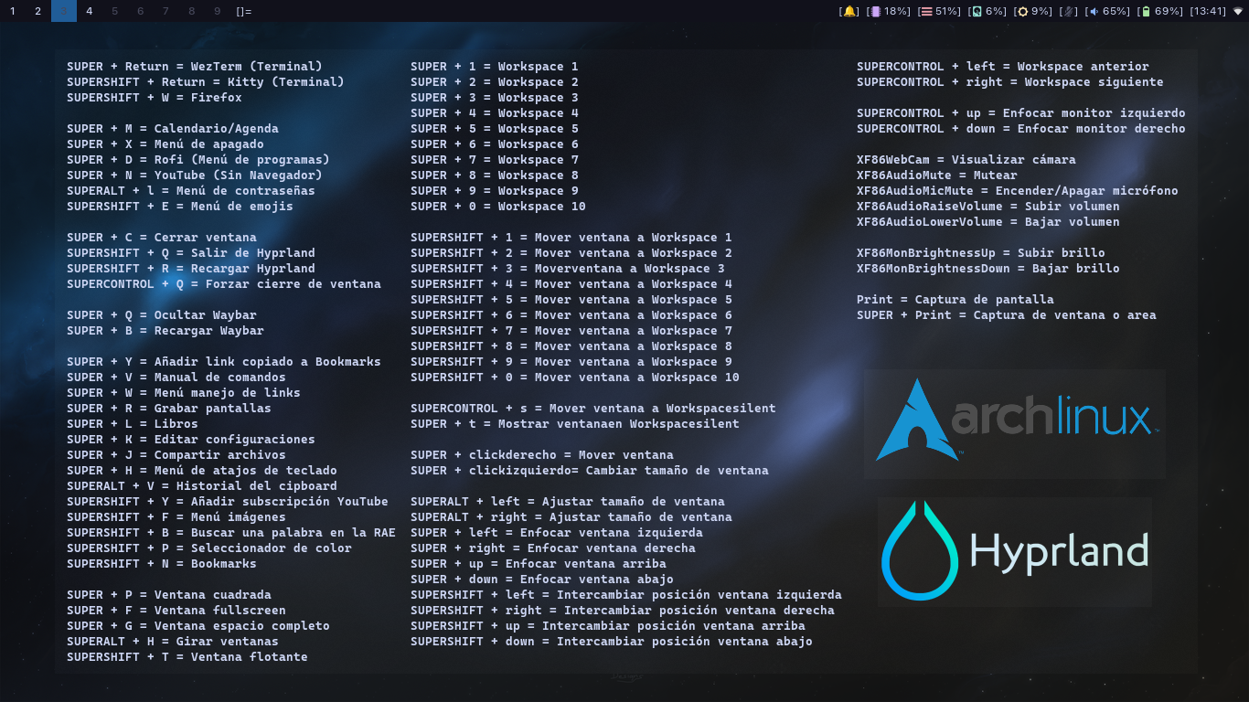Click the line "SUPERSHIFT + W = Firefox"
This screenshot has width=1249, height=702.
155,98
